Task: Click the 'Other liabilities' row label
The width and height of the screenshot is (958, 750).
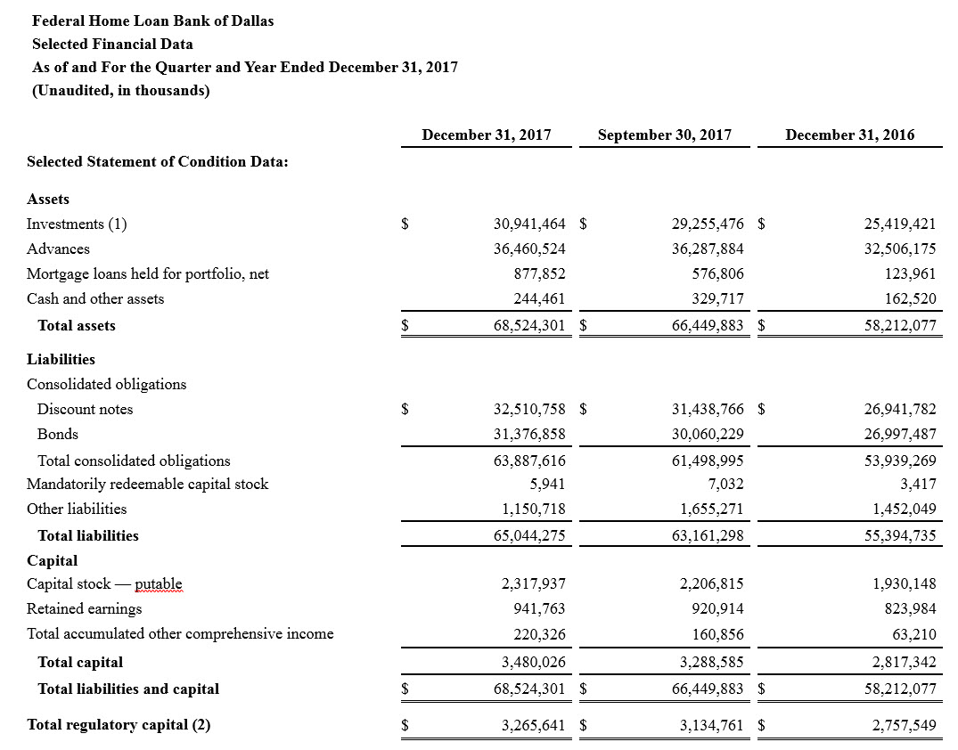Action: (x=77, y=510)
